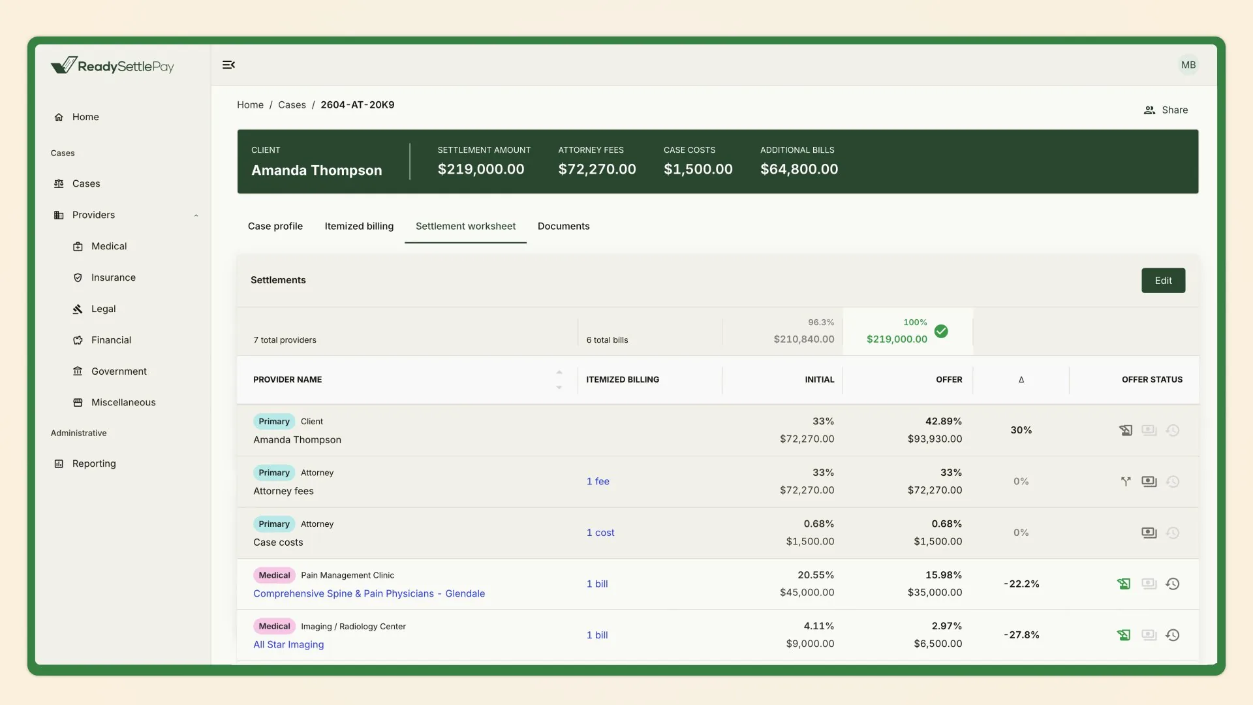Click the ReadySettlePay logo
This screenshot has height=705, width=1253.
point(112,65)
